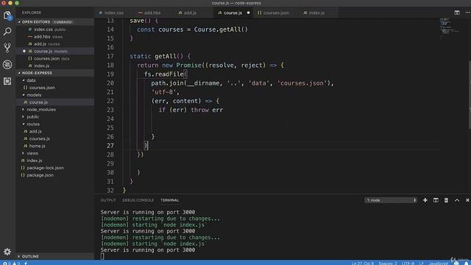The width and height of the screenshot is (471, 265).
Task: Click 'fs.readFile' on line 19
Action: (163, 74)
